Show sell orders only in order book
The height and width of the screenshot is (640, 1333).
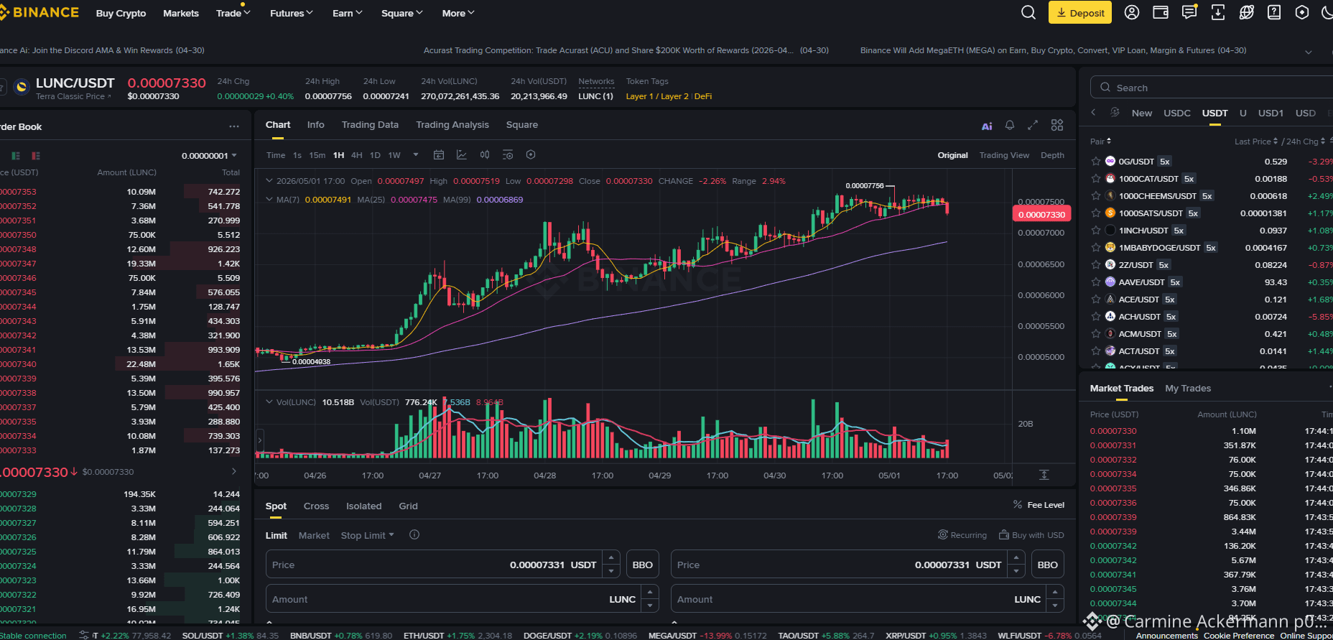pyautogui.click(x=36, y=156)
